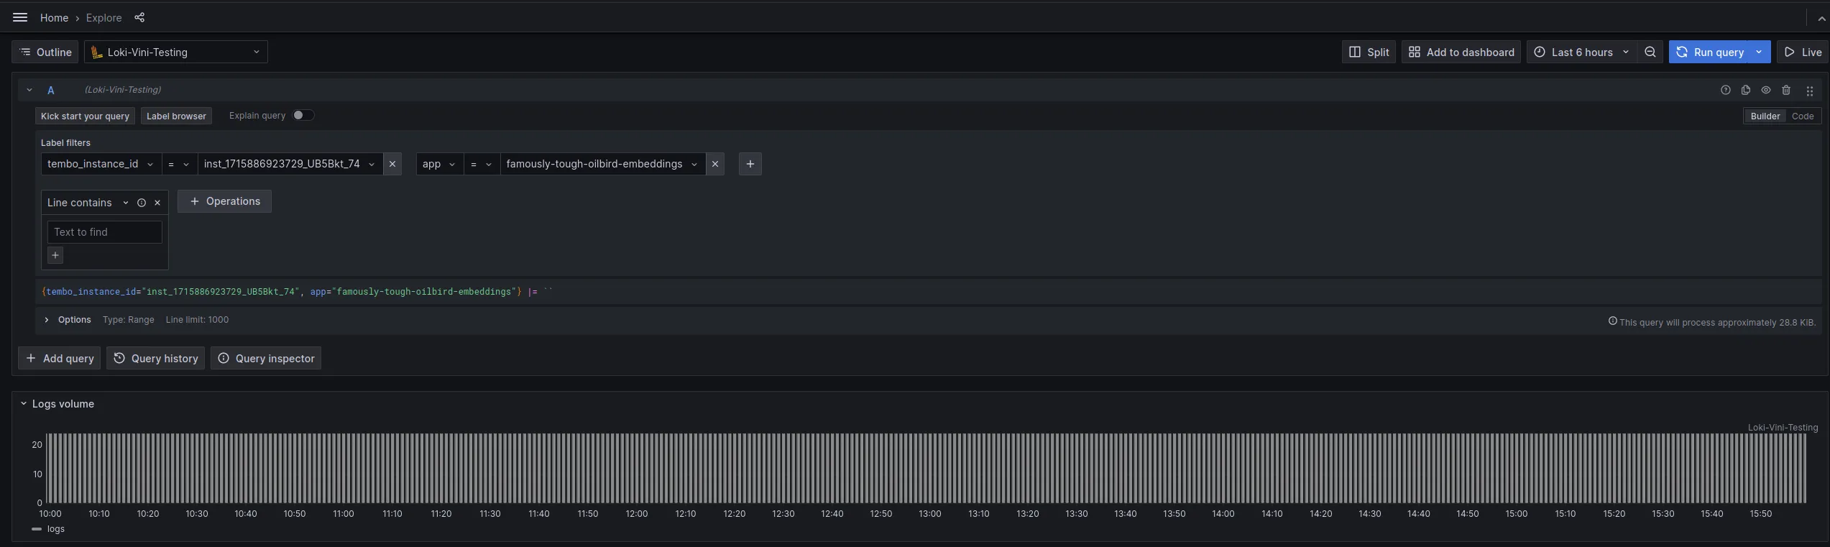Click Add query button
The width and height of the screenshot is (1830, 547).
tap(59, 358)
